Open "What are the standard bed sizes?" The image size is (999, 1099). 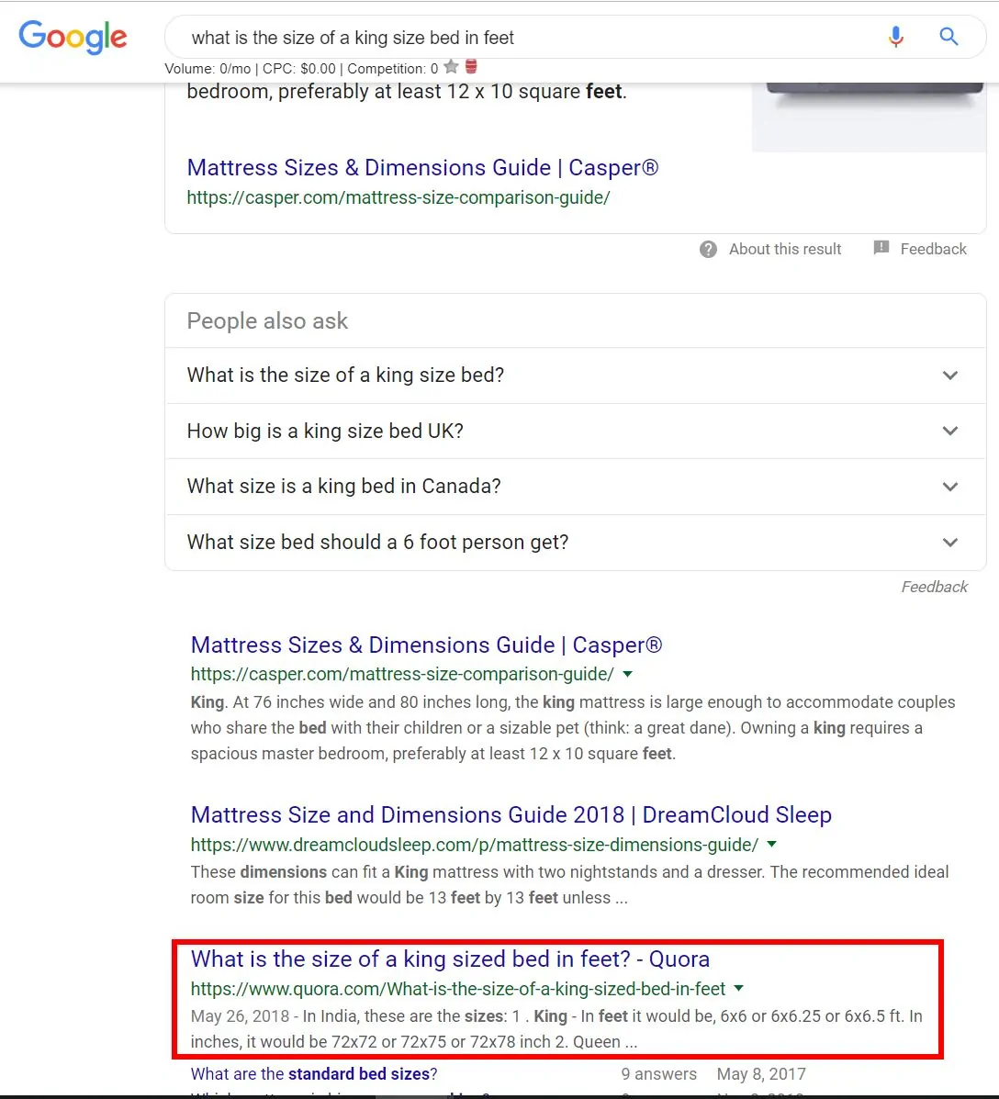(313, 1073)
